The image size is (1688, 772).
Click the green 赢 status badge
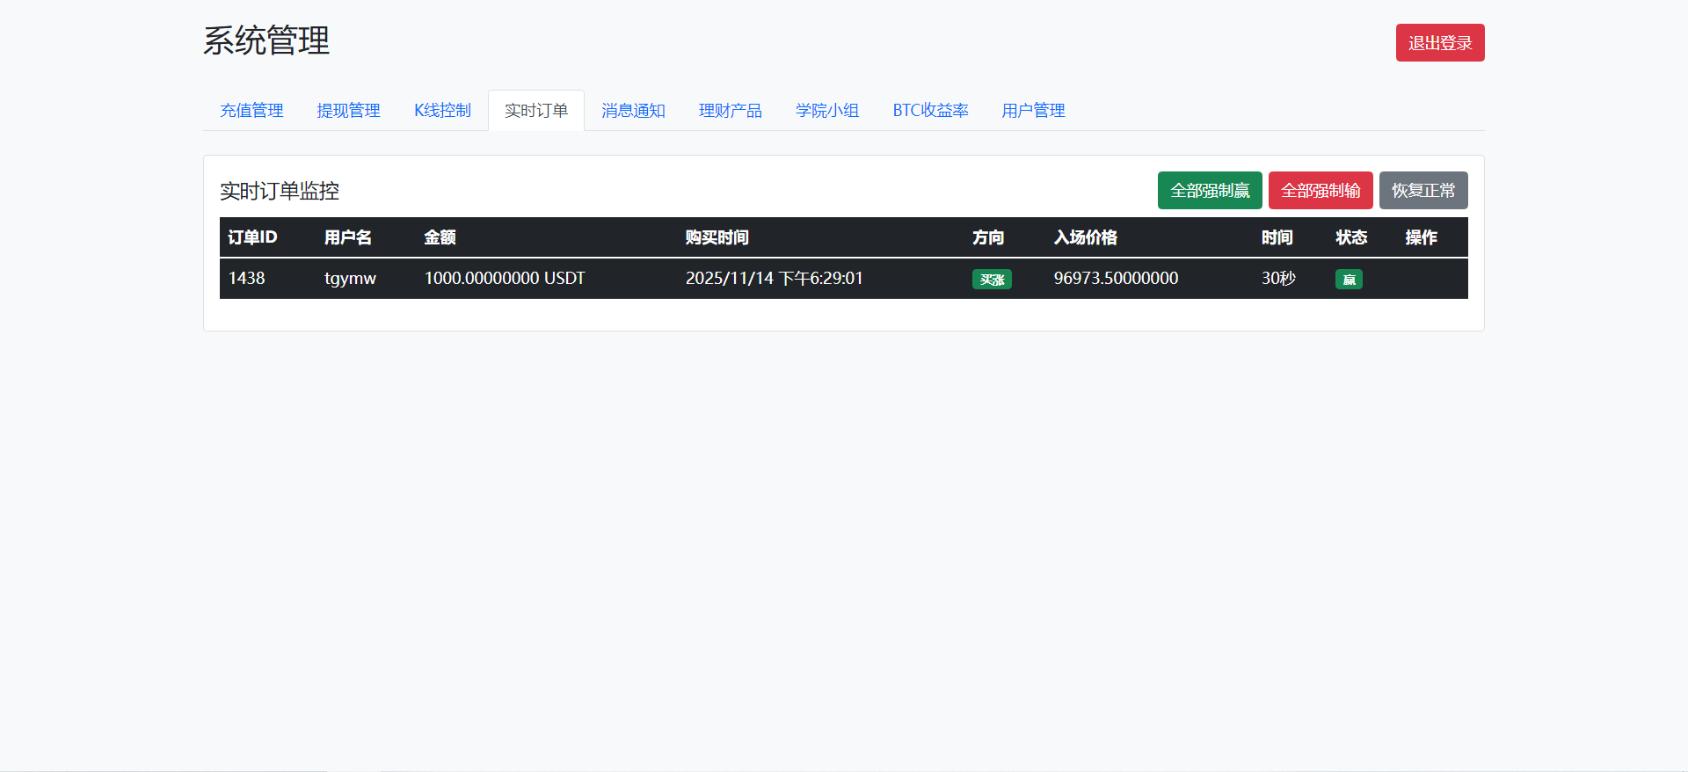point(1349,280)
